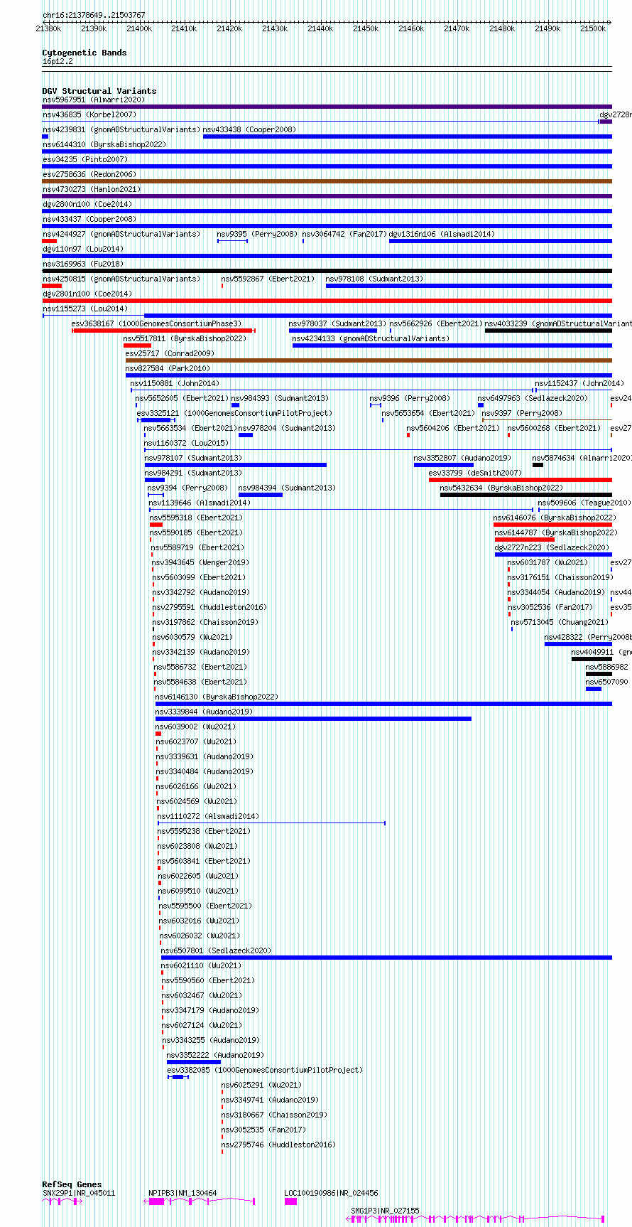This screenshot has height=1227, width=632.
Task: Click nsv2795746 (Huddleston2016) label
Action: 278,1145
